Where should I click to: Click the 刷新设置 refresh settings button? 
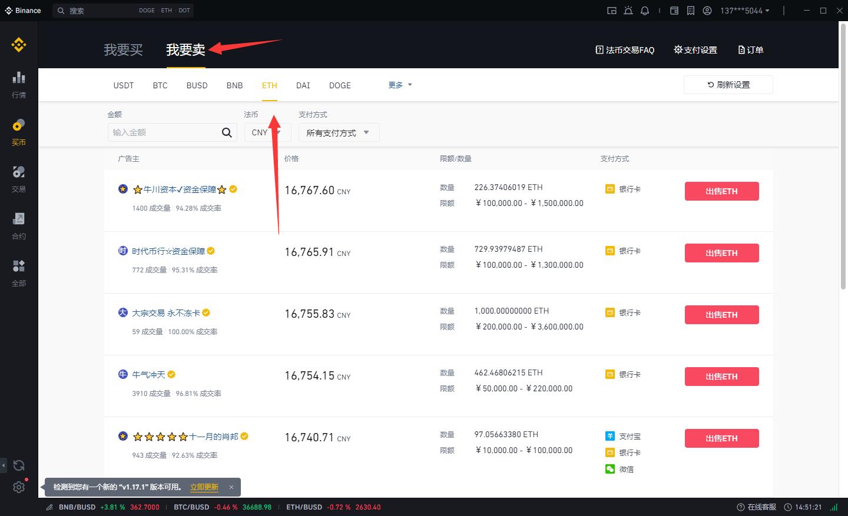click(728, 85)
